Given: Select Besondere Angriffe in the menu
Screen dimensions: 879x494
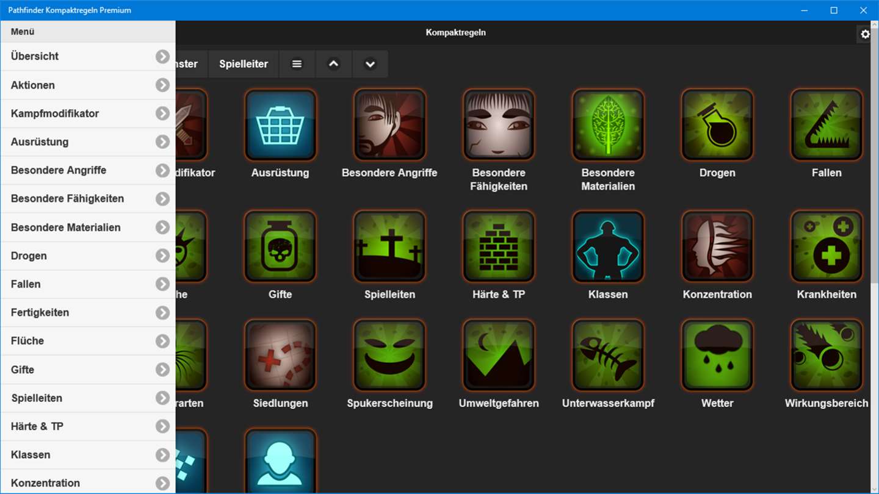Looking at the screenshot, I should [88, 170].
